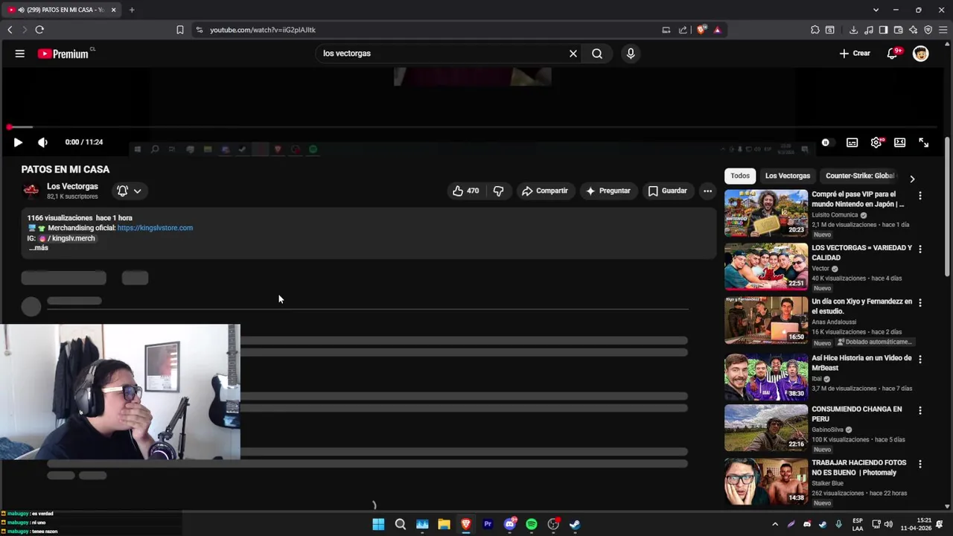Open the Brave Rewards triangle icon
953x536 pixels.
pyautogui.click(x=717, y=30)
